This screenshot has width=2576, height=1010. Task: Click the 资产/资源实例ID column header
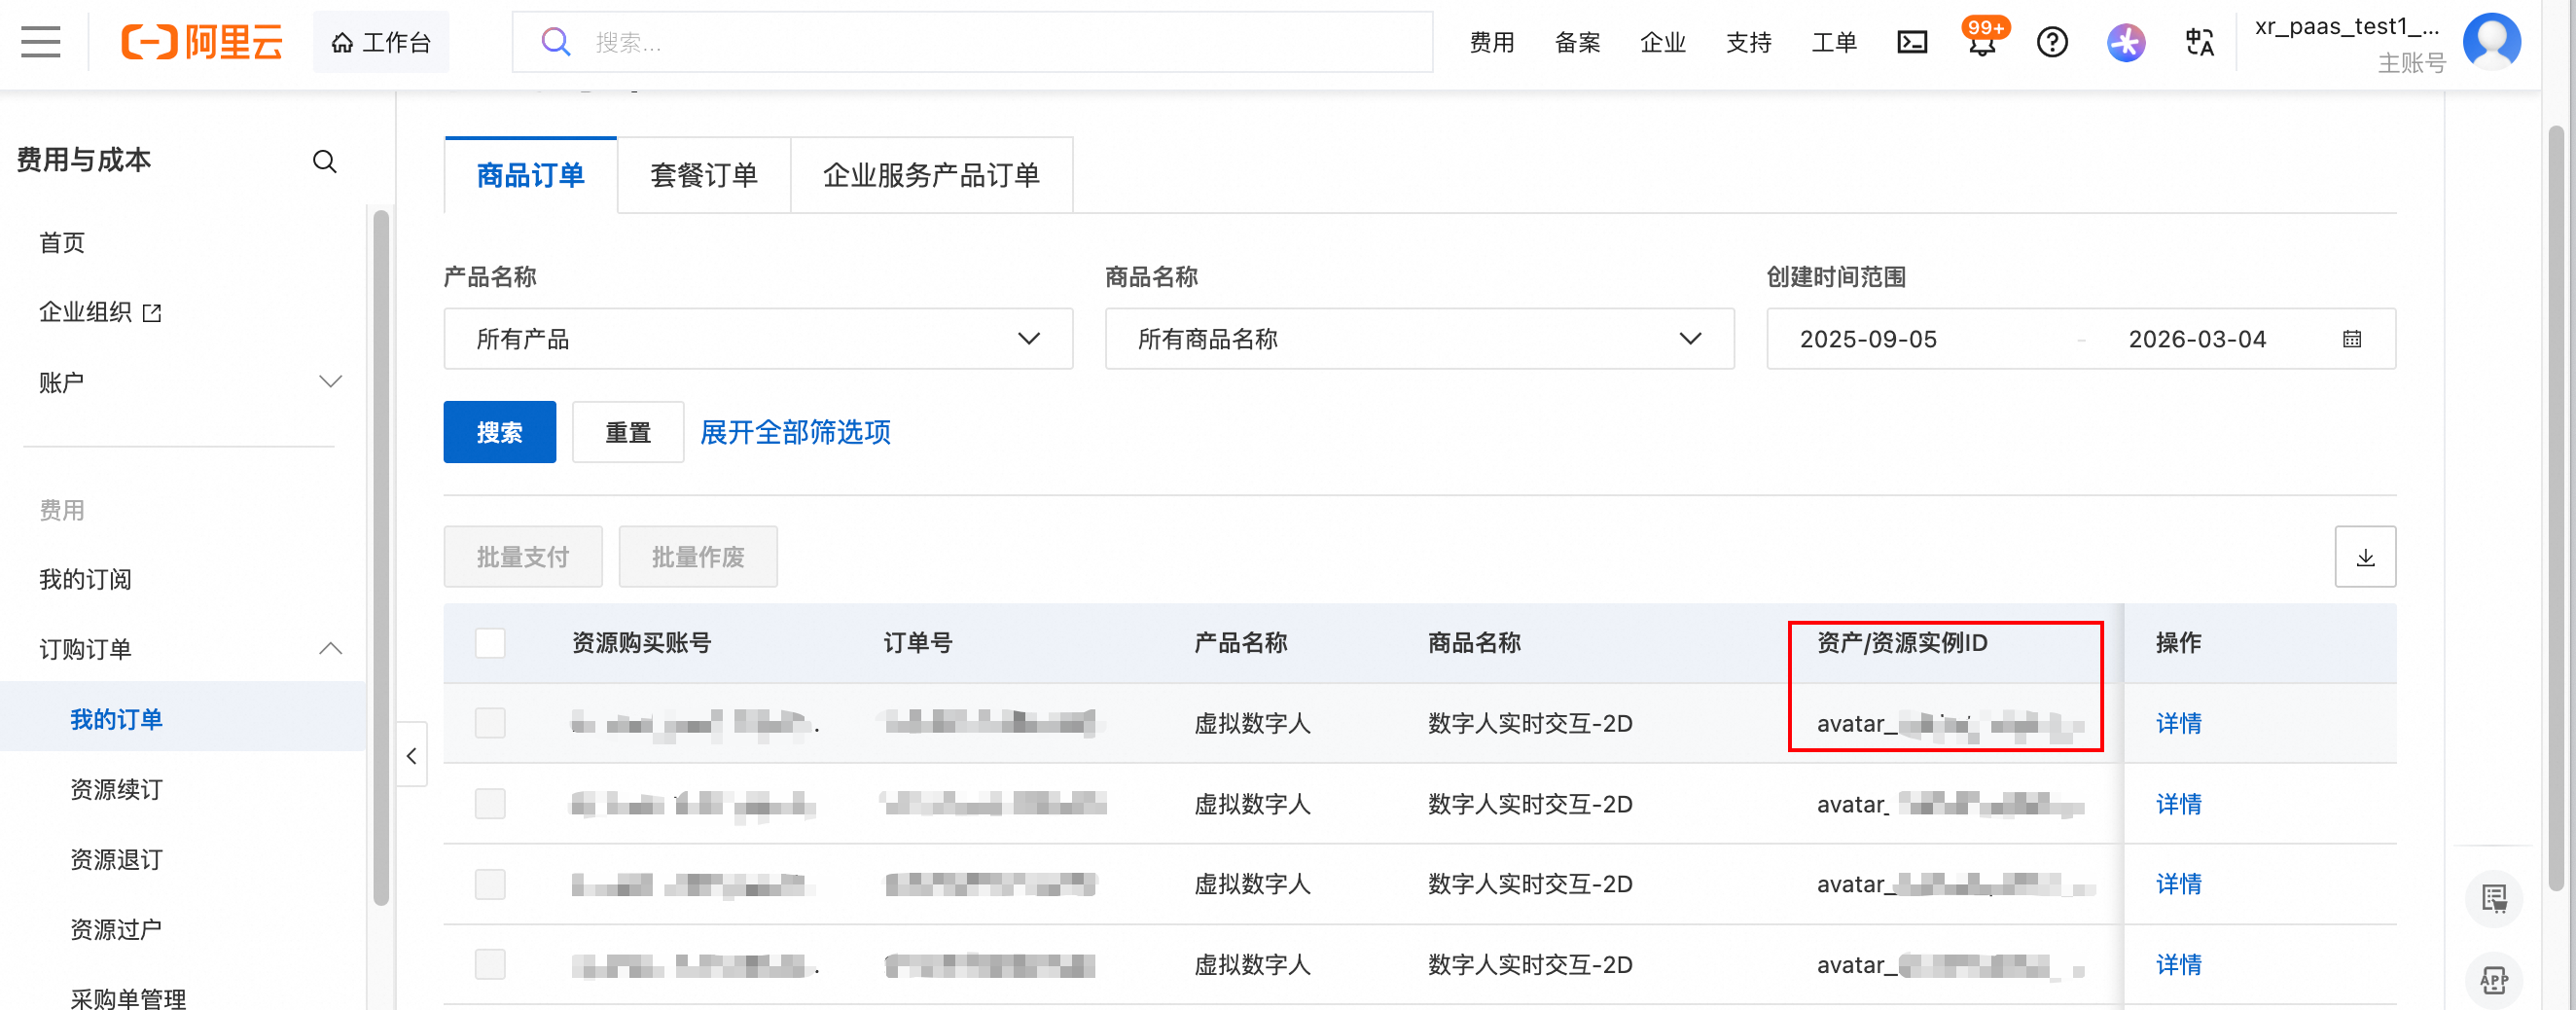tap(1902, 643)
